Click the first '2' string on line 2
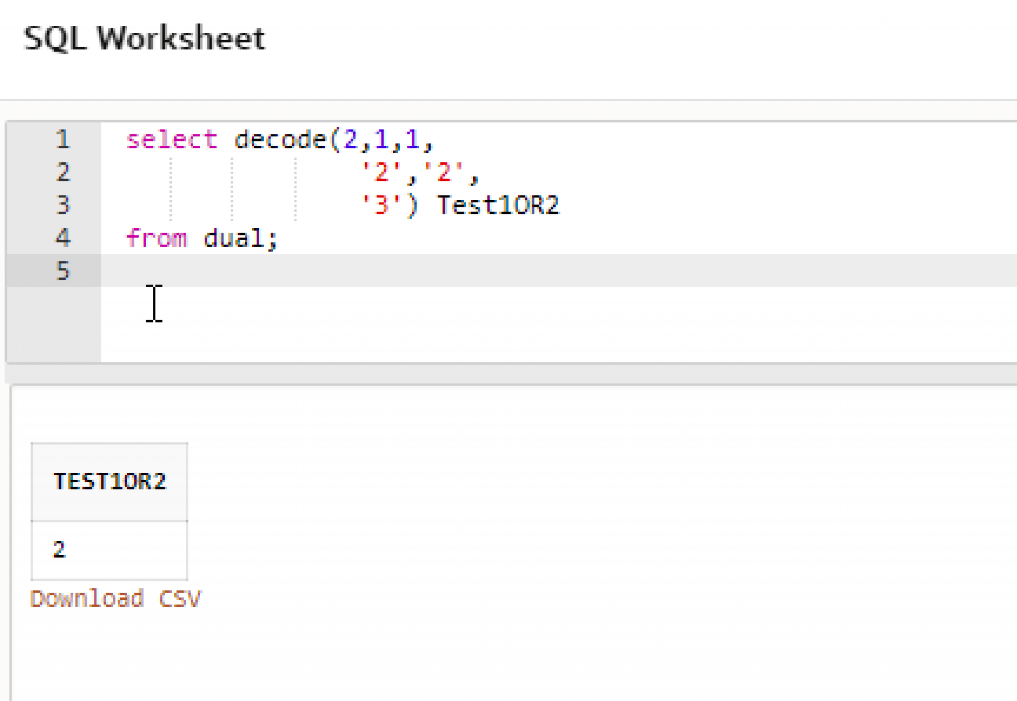Viewport: 1017px width, 701px height. click(x=381, y=172)
